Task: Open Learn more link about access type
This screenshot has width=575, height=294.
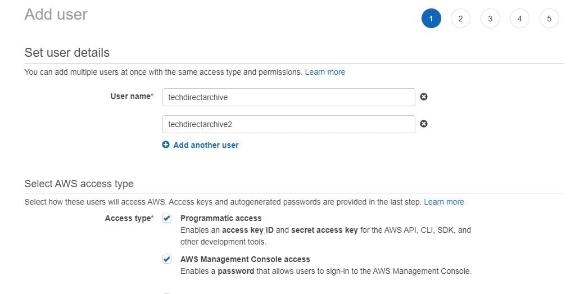Action: (x=444, y=202)
